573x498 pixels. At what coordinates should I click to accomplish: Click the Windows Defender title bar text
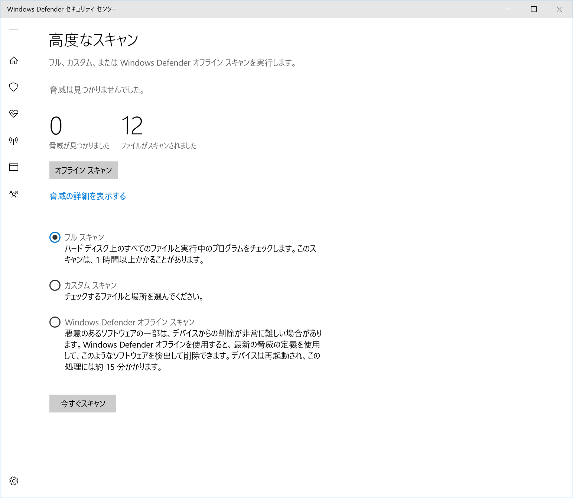pos(62,9)
